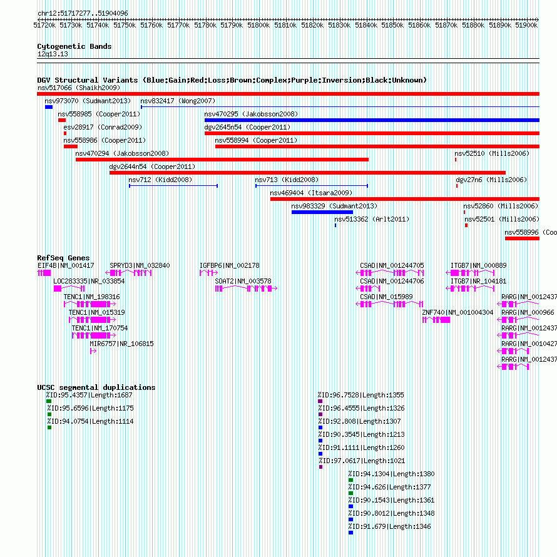557x557 pixels.
Task: Open the ZNF740|NM_001004304 gene
Action: 436,320
